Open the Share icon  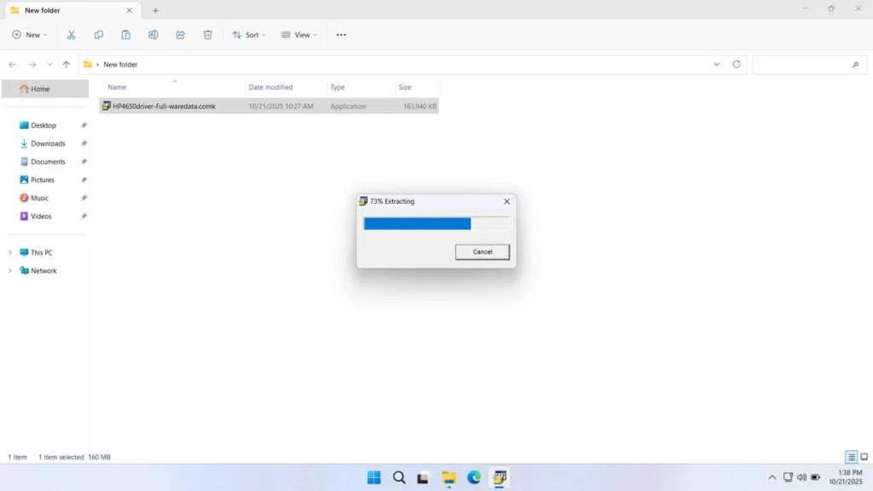click(x=180, y=34)
